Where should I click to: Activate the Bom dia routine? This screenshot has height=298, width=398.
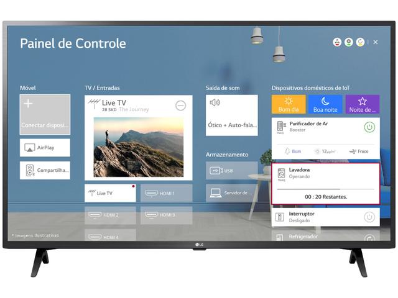pos(289,104)
